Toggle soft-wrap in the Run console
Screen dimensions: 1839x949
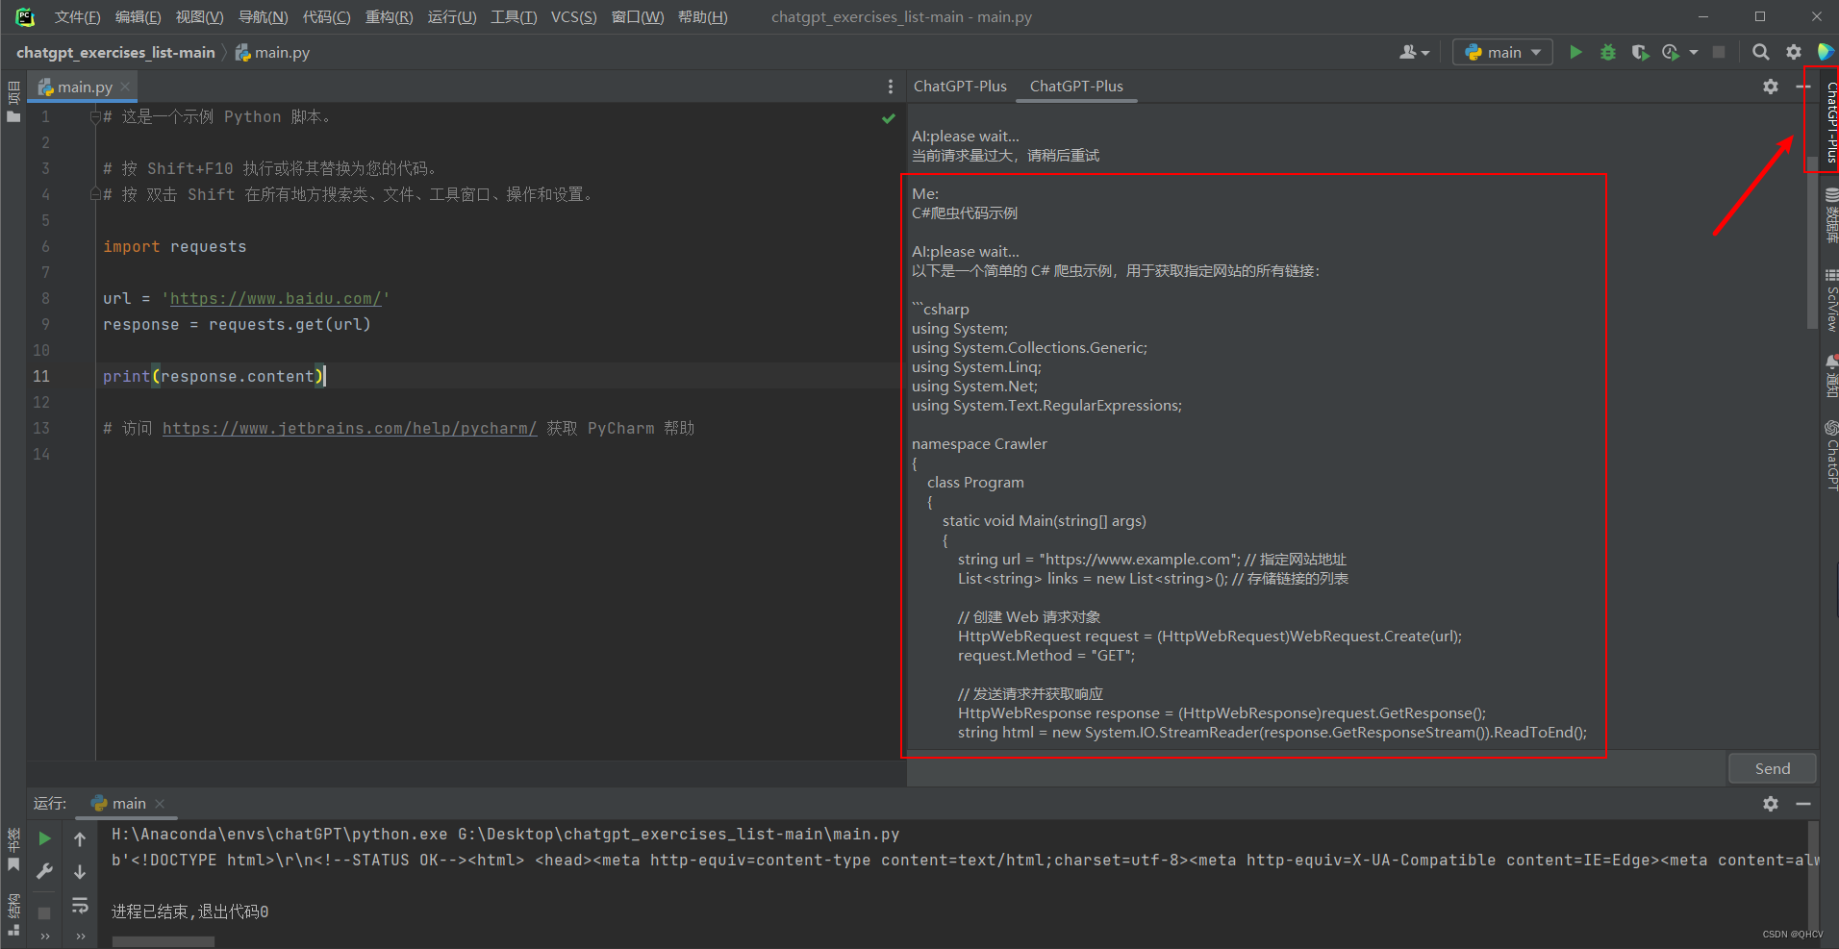tap(80, 905)
